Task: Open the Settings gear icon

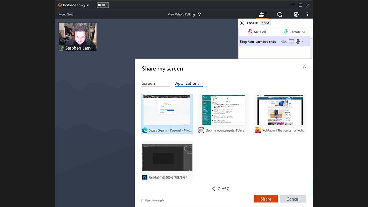Action: click(296, 14)
